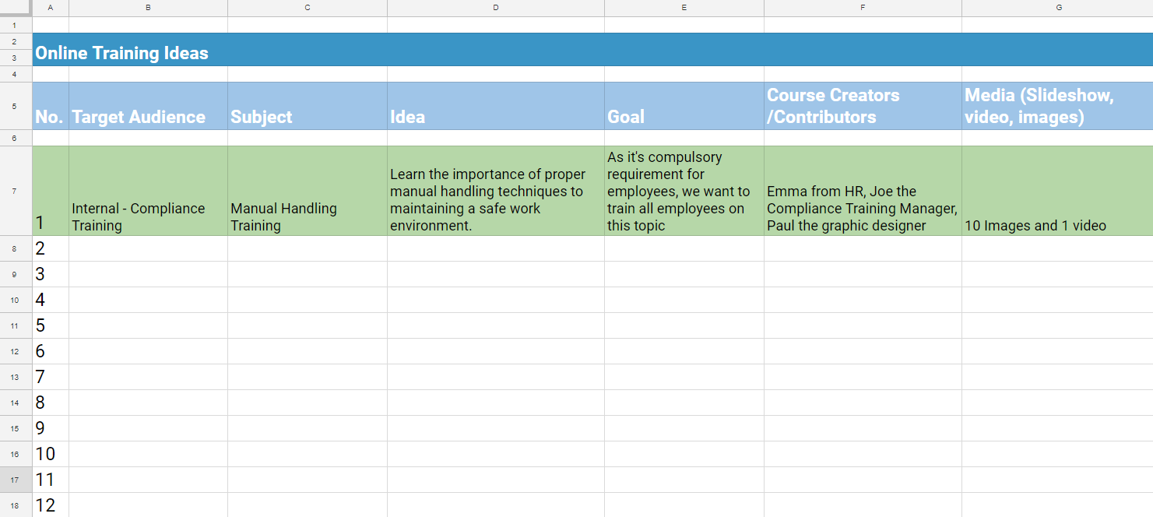Select entire column D via its header
Viewport: 1153px width, 517px height.
click(x=496, y=8)
